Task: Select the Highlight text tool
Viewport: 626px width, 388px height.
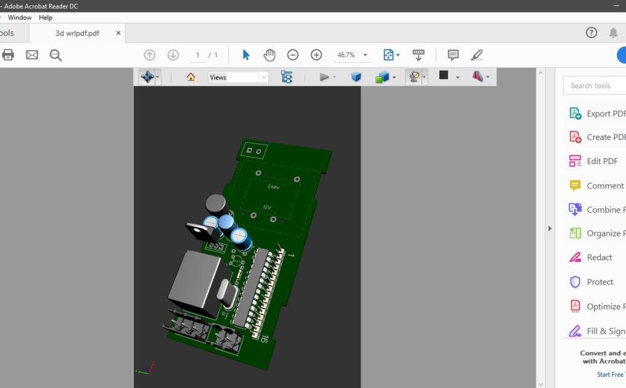Action: 477,55
